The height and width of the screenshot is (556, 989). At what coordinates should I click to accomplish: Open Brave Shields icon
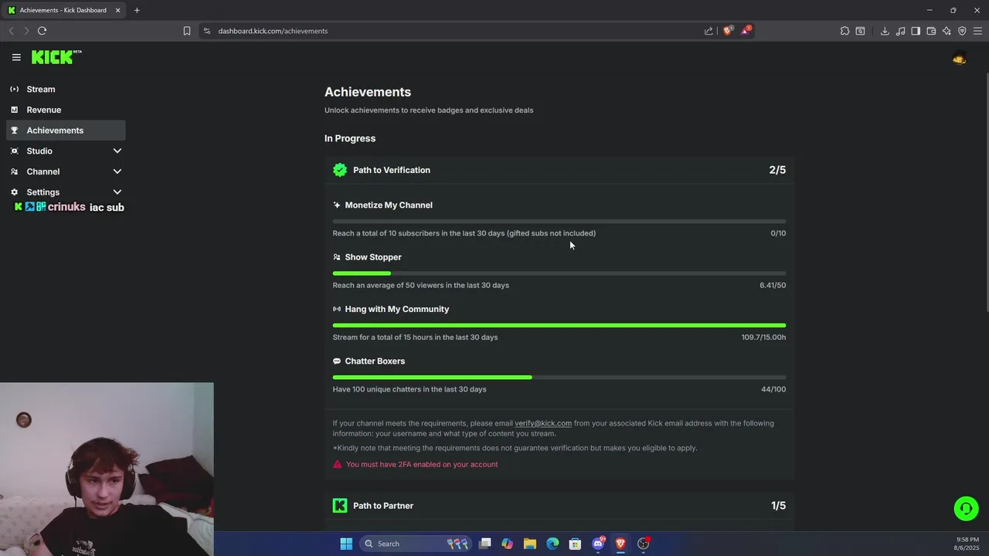coord(727,31)
